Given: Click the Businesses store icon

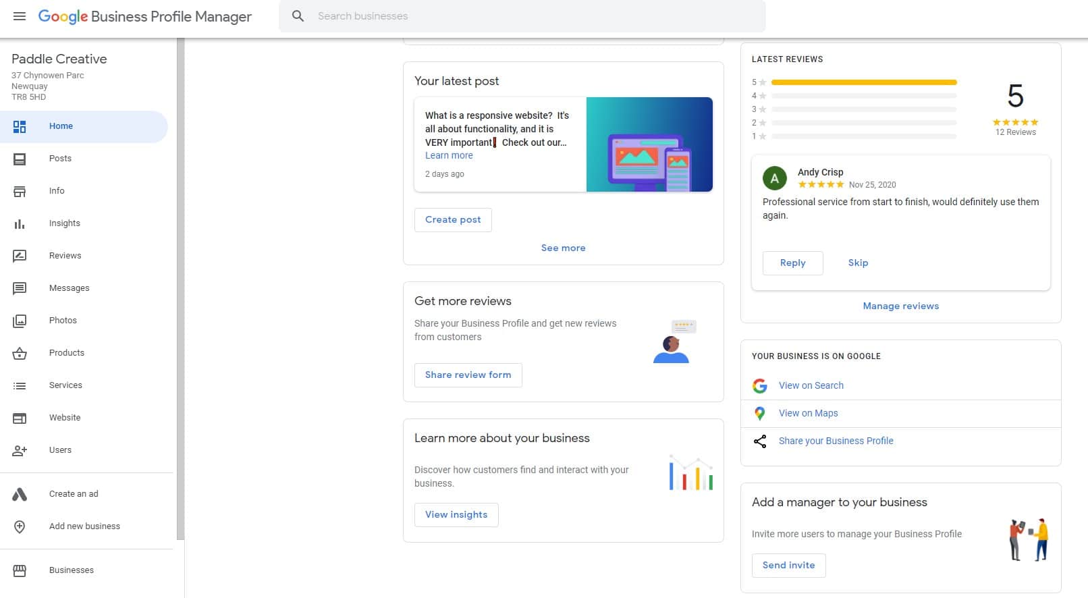Looking at the screenshot, I should (20, 570).
